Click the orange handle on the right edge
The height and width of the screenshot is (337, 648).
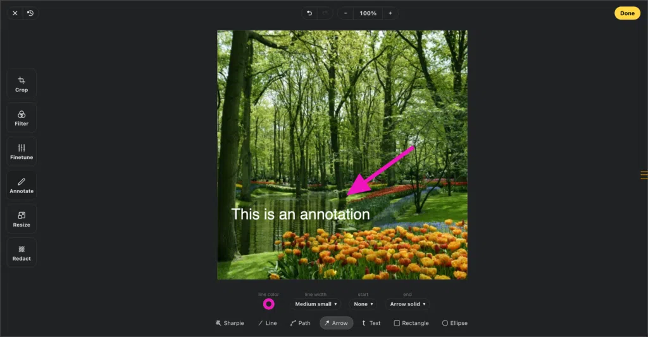pos(644,175)
